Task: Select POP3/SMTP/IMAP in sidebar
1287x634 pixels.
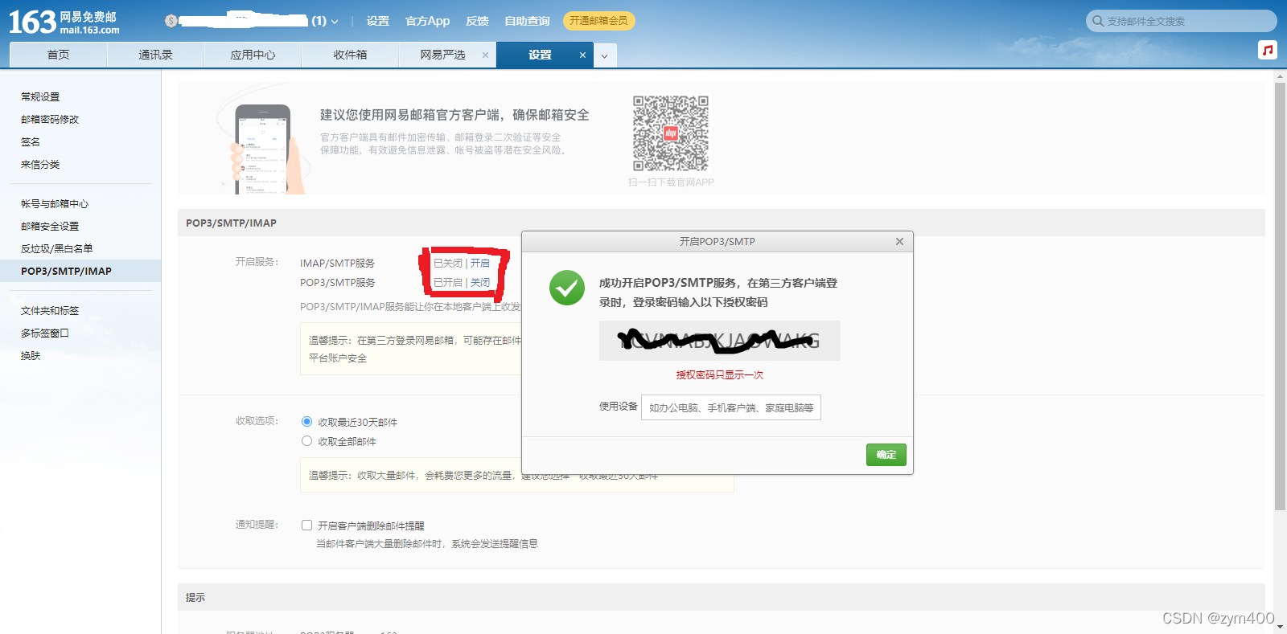Action: point(80,271)
